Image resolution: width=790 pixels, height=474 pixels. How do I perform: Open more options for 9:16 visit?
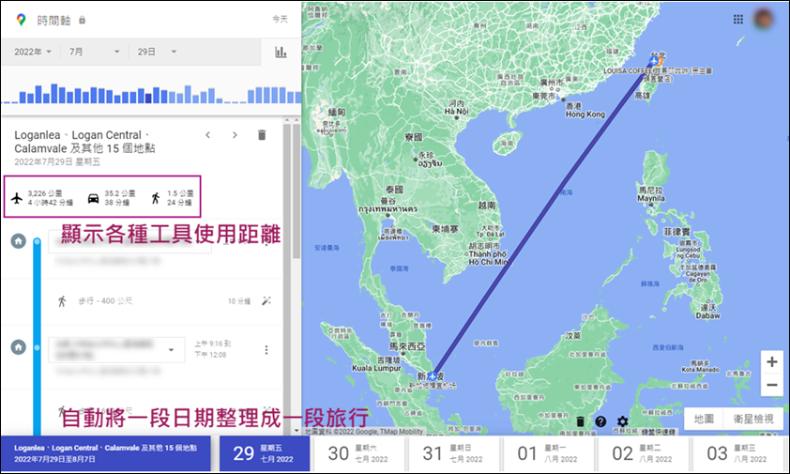coord(266,349)
